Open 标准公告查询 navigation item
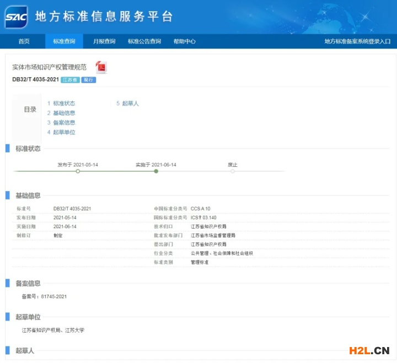The width and height of the screenshot is (397, 363). 144,41
